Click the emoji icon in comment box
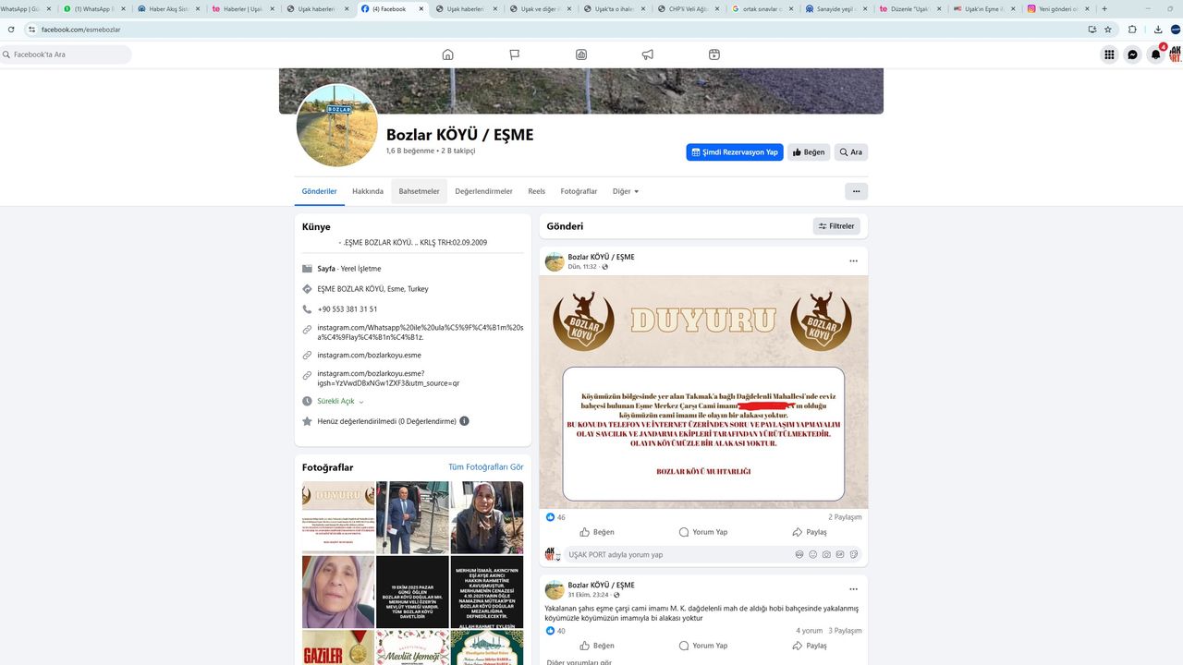Image resolution: width=1183 pixels, height=665 pixels. 813,555
